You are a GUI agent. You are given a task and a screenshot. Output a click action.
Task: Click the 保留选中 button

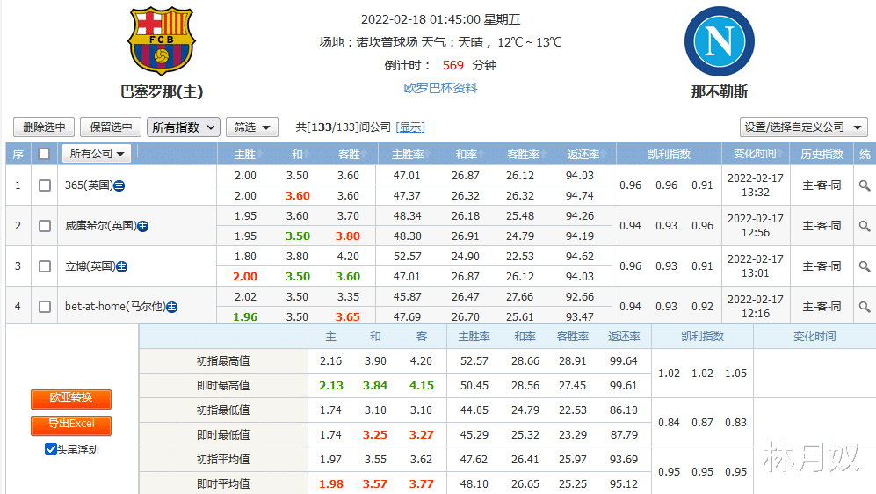[x=111, y=127]
